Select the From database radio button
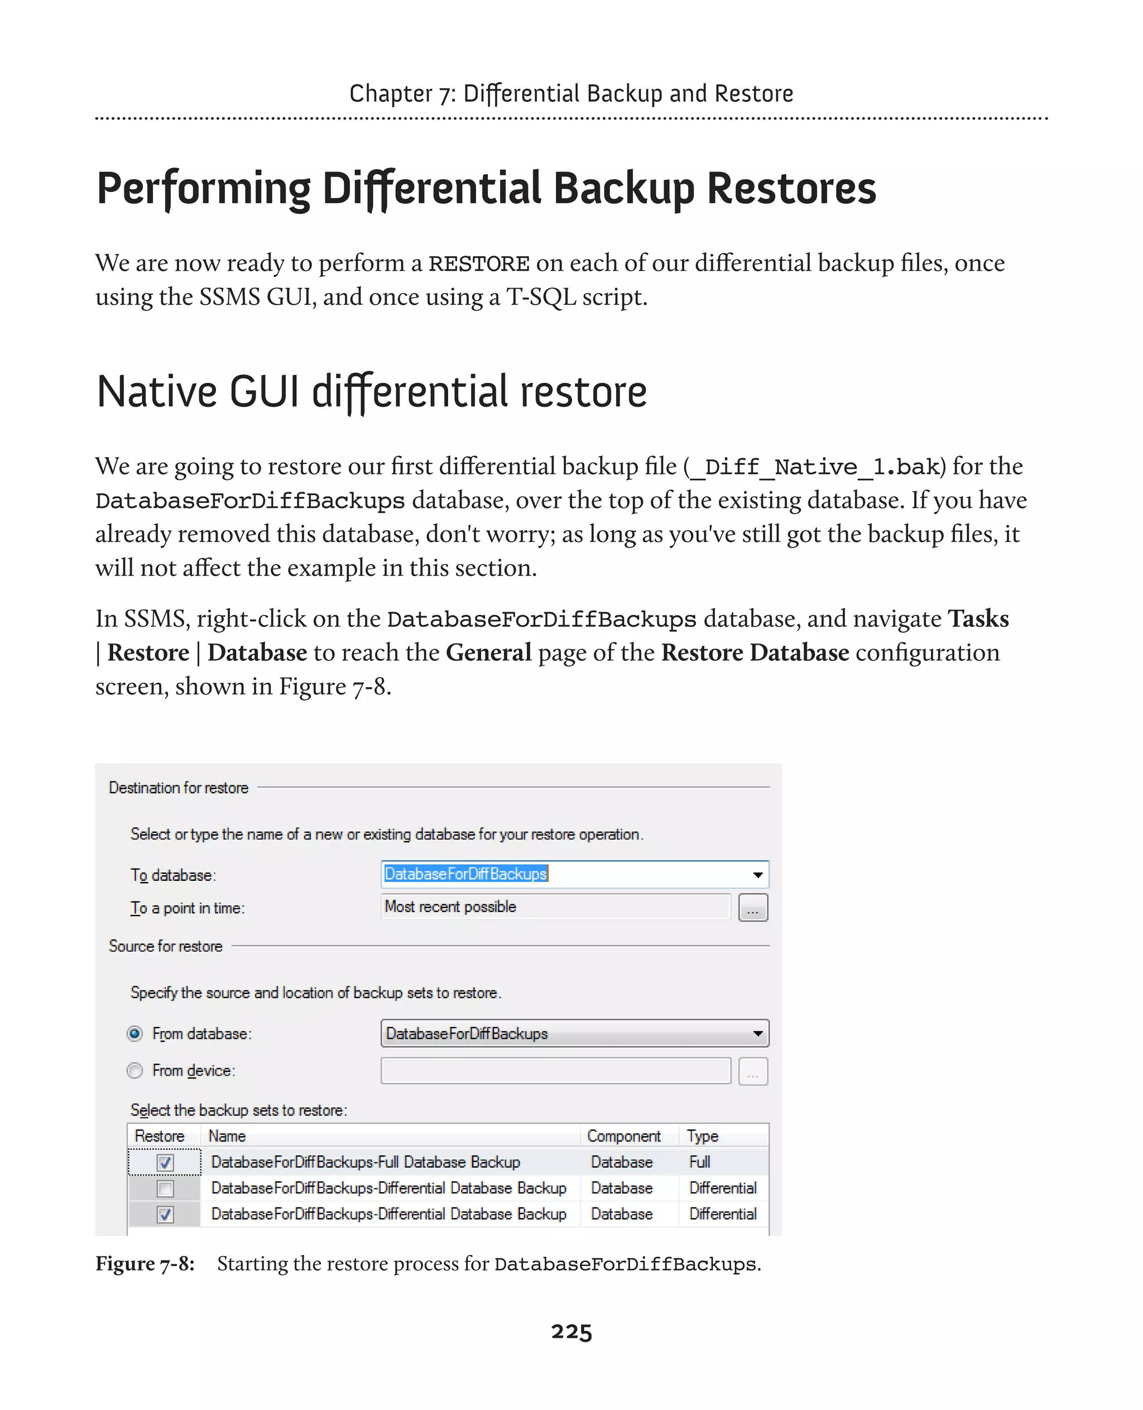This screenshot has height=1410, width=1143. [135, 1033]
